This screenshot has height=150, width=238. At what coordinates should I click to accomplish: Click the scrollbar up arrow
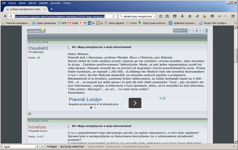(x=236, y=28)
